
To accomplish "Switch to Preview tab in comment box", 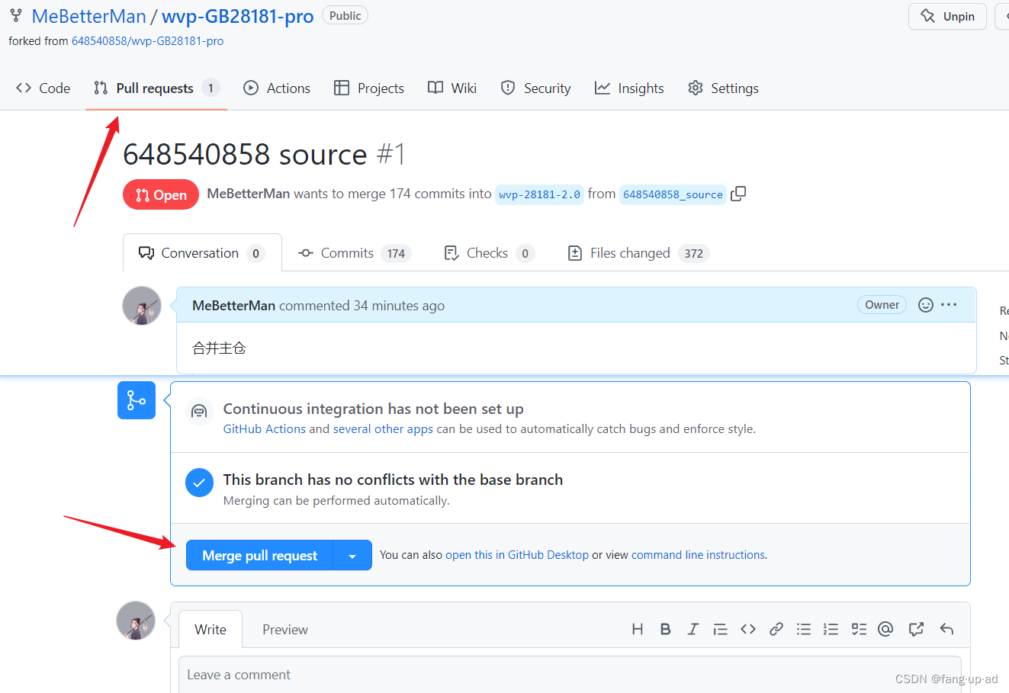I will tap(285, 630).
